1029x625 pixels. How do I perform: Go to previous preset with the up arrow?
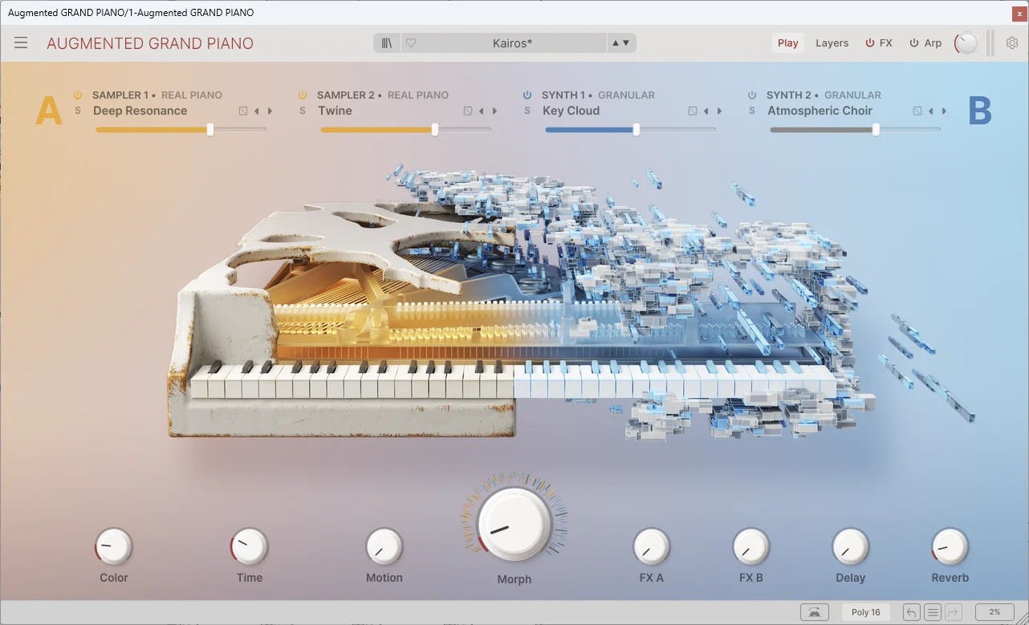click(616, 43)
